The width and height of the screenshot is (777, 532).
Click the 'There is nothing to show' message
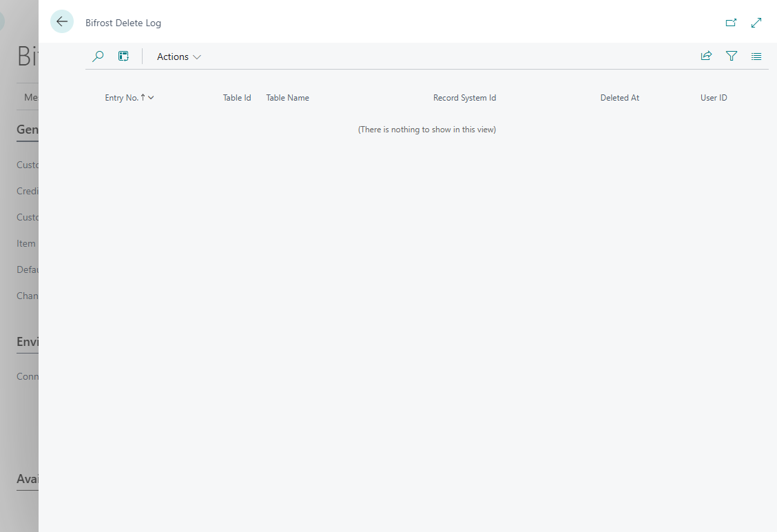[x=427, y=130]
